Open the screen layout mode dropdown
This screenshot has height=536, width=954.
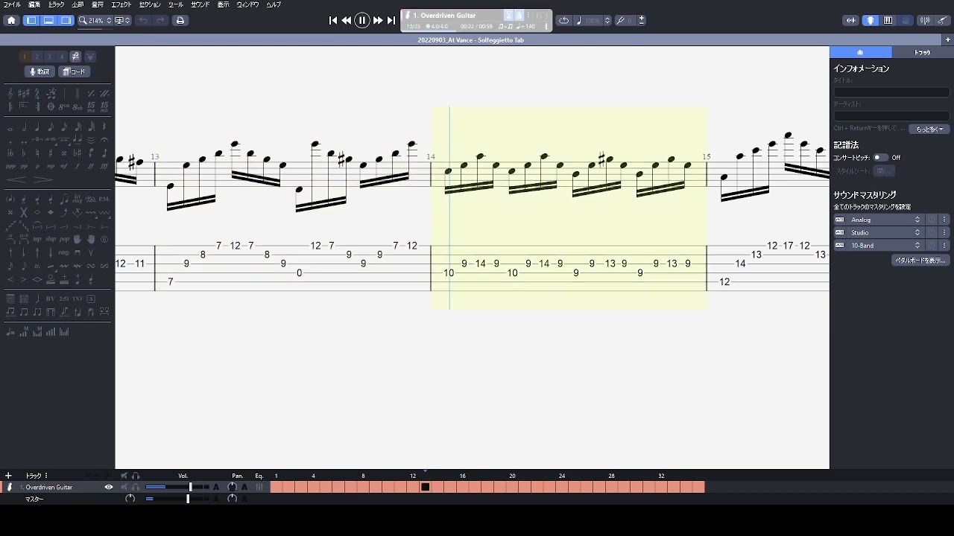tap(123, 20)
